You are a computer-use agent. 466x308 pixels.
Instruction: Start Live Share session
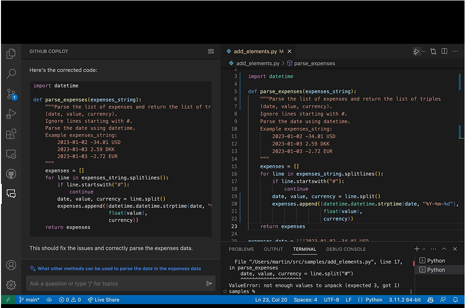[103, 300]
